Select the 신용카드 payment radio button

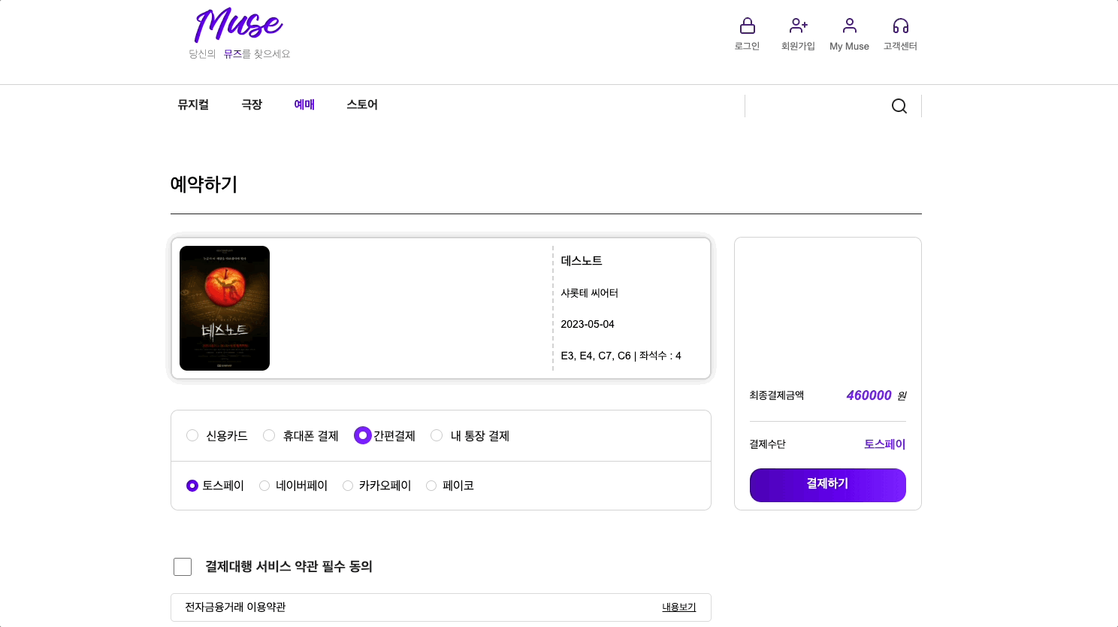click(192, 435)
